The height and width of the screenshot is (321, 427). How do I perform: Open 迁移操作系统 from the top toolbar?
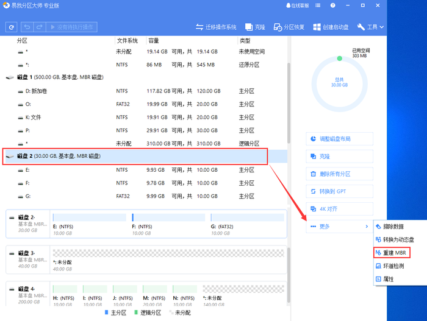[216, 27]
